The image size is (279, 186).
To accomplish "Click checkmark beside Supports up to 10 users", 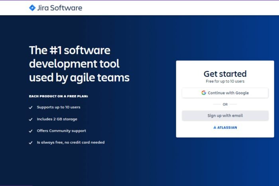I will pyautogui.click(x=31, y=108).
